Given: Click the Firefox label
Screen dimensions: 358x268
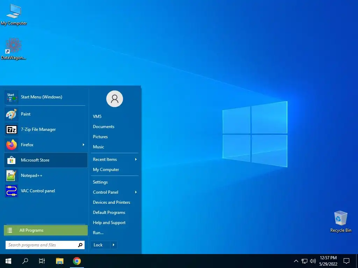Looking at the screenshot, I should coord(27,145).
